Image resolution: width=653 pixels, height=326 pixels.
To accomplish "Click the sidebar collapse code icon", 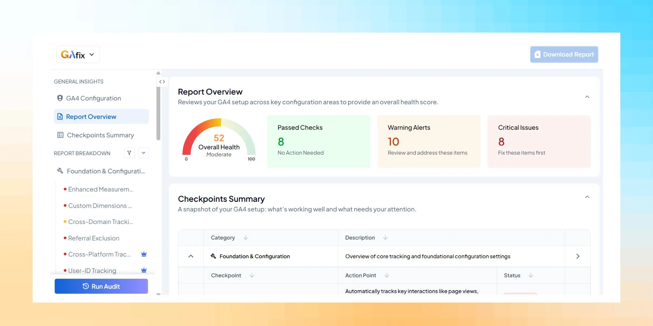I will tap(162, 82).
